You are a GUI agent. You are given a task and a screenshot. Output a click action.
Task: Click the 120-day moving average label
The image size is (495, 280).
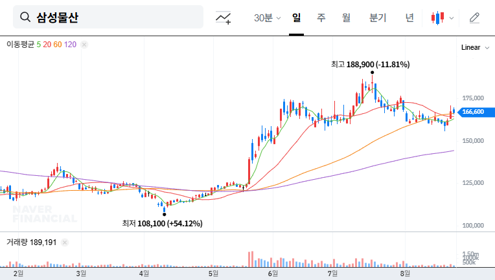[70, 45]
